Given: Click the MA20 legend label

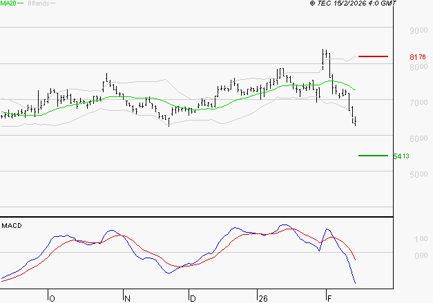Looking at the screenshot, I should pos(8,3).
